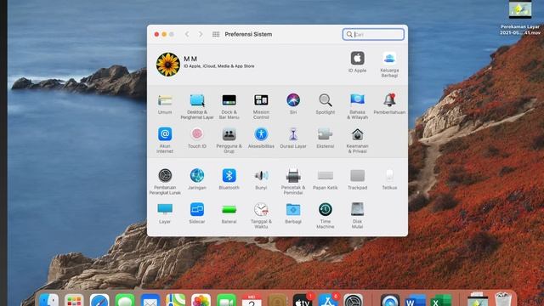This screenshot has width=544, height=306.
Task: Open Time Machine preferences
Action: 325,215
